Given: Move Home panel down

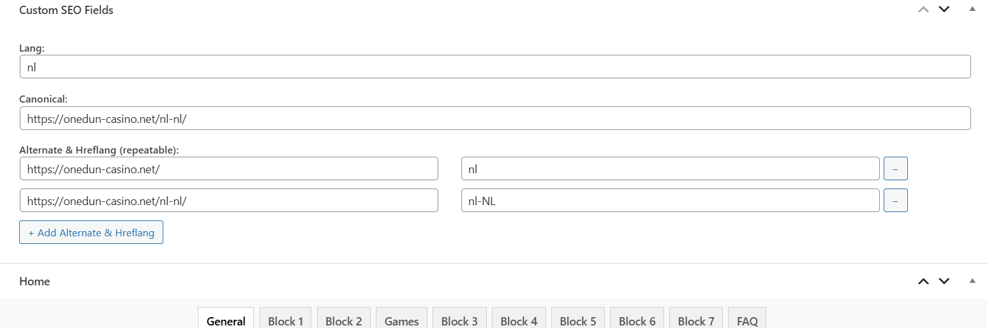Looking at the screenshot, I should pos(944,281).
